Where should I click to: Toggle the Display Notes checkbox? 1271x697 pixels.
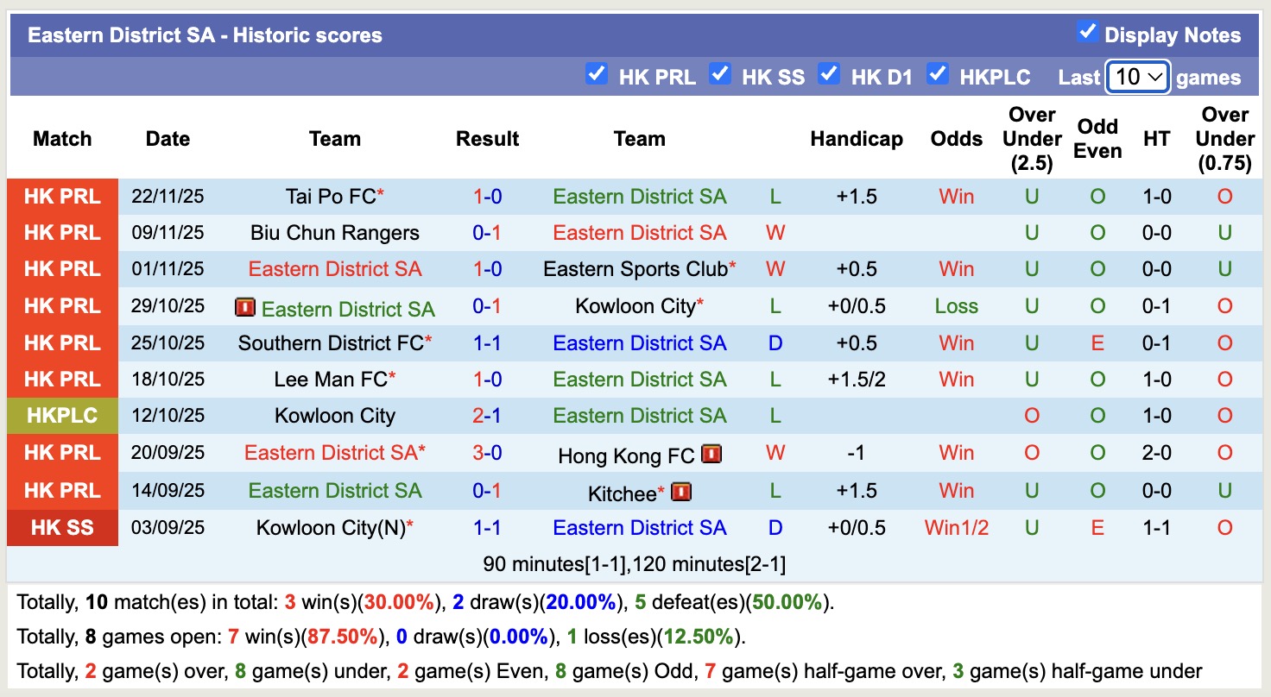pos(1087,33)
